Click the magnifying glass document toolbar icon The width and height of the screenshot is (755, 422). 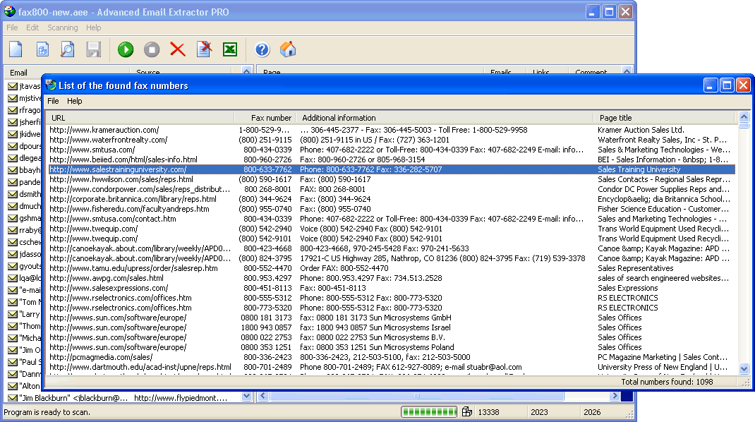click(67, 49)
